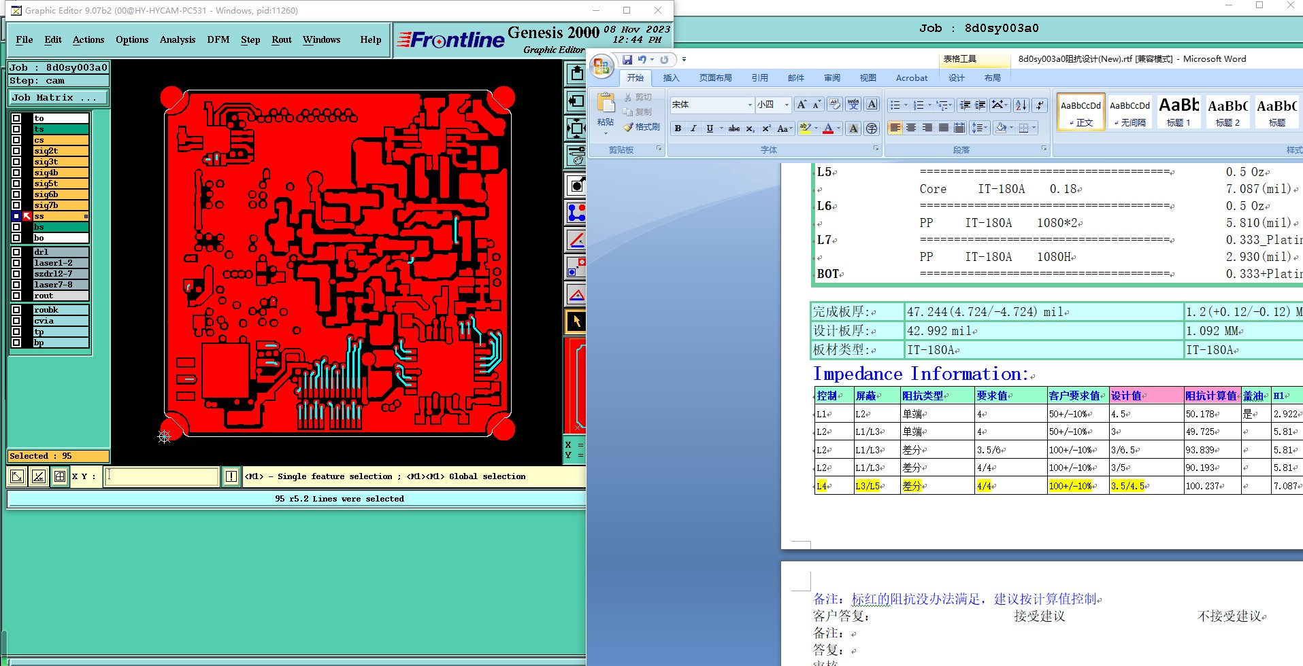Select the ss layer row

pos(61,216)
